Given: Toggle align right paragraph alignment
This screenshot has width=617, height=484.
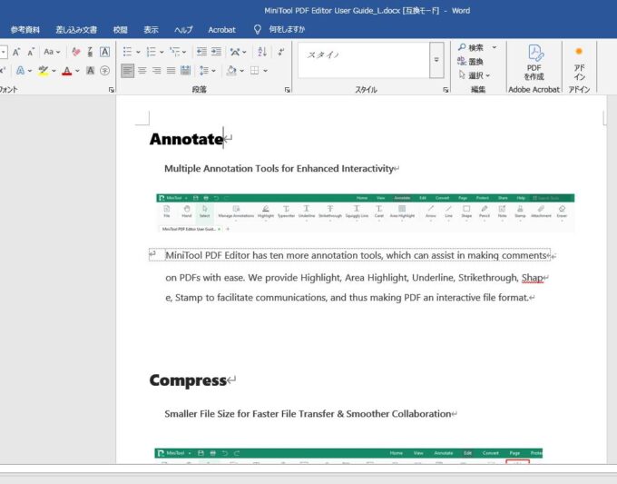Looking at the screenshot, I should (x=157, y=71).
